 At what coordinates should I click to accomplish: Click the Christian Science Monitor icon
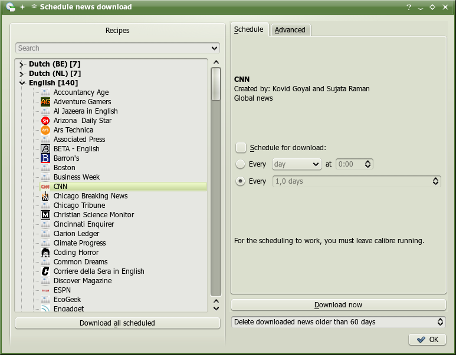(45, 215)
